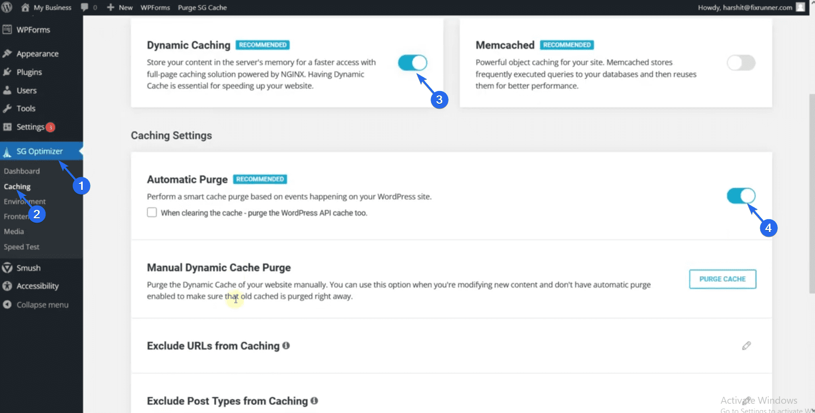Click the user avatar in admin bar
Image resolution: width=815 pixels, height=413 pixels.
point(800,7)
